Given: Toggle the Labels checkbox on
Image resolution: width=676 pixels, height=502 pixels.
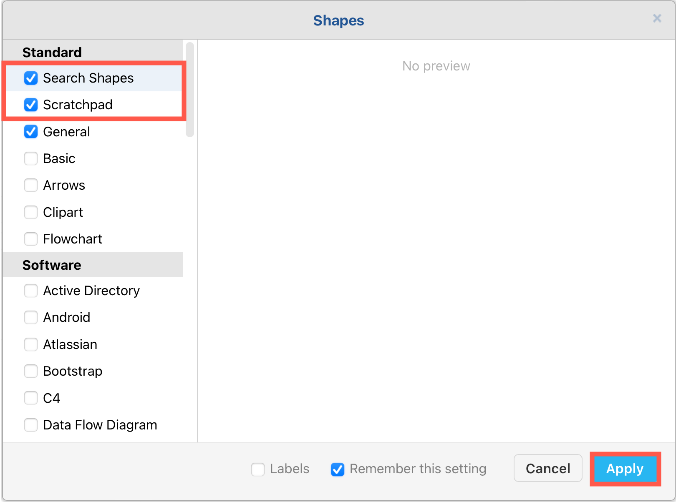Looking at the screenshot, I should pos(258,469).
